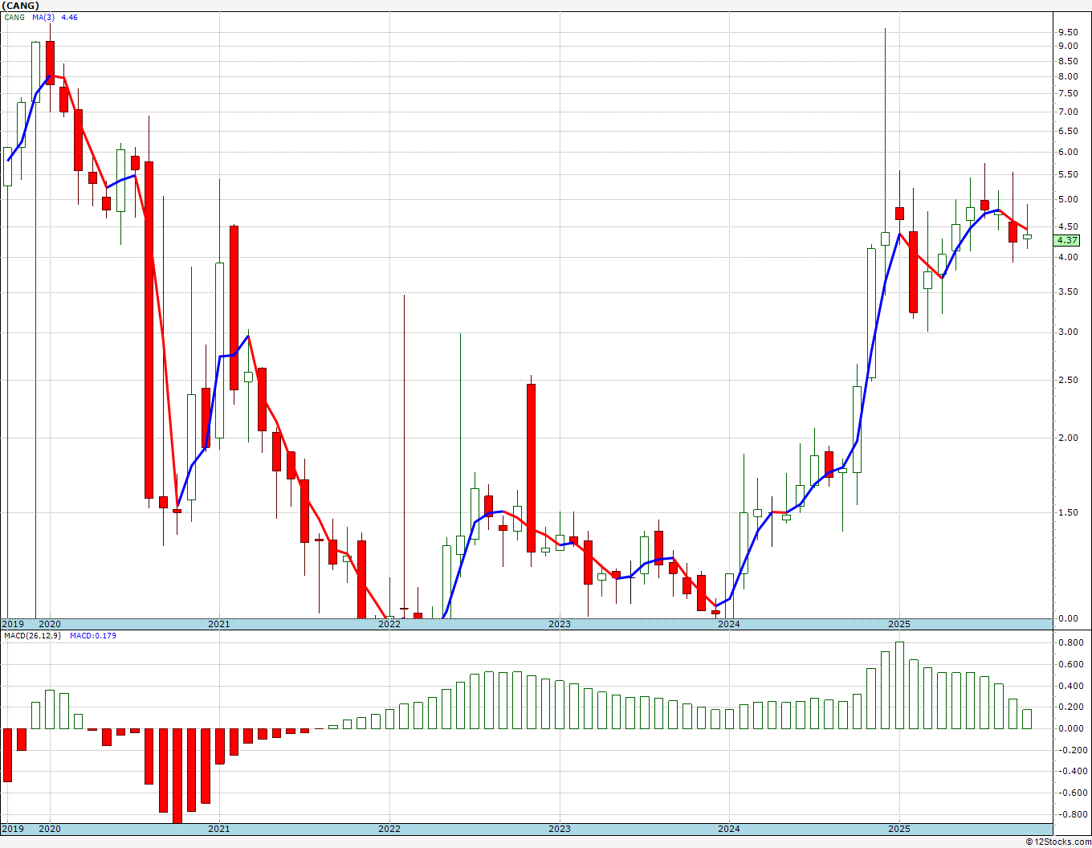The height and width of the screenshot is (848, 1092).
Task: Click 2025 on the MACD panel time axis
Action: 899,829
